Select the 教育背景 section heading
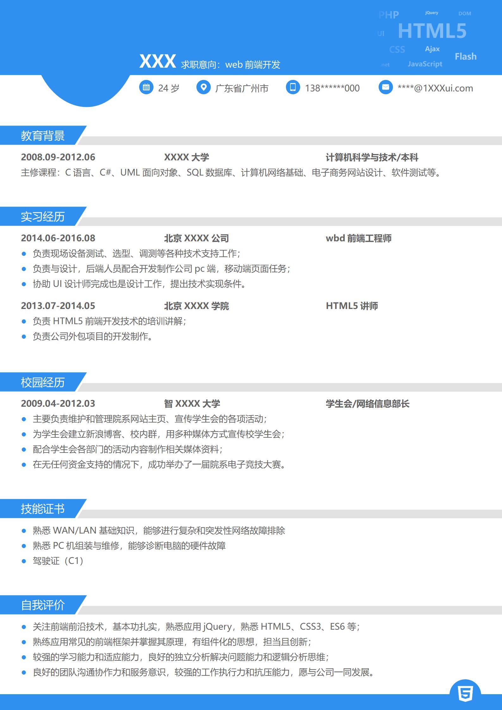The image size is (502, 710). (43, 136)
